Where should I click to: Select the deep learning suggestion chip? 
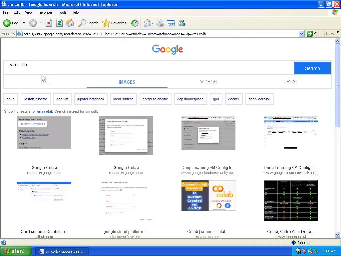[x=259, y=99]
